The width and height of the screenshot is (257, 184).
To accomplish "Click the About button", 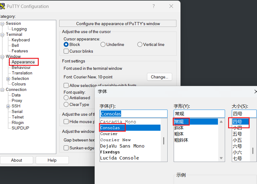I will click(x=17, y=160).
